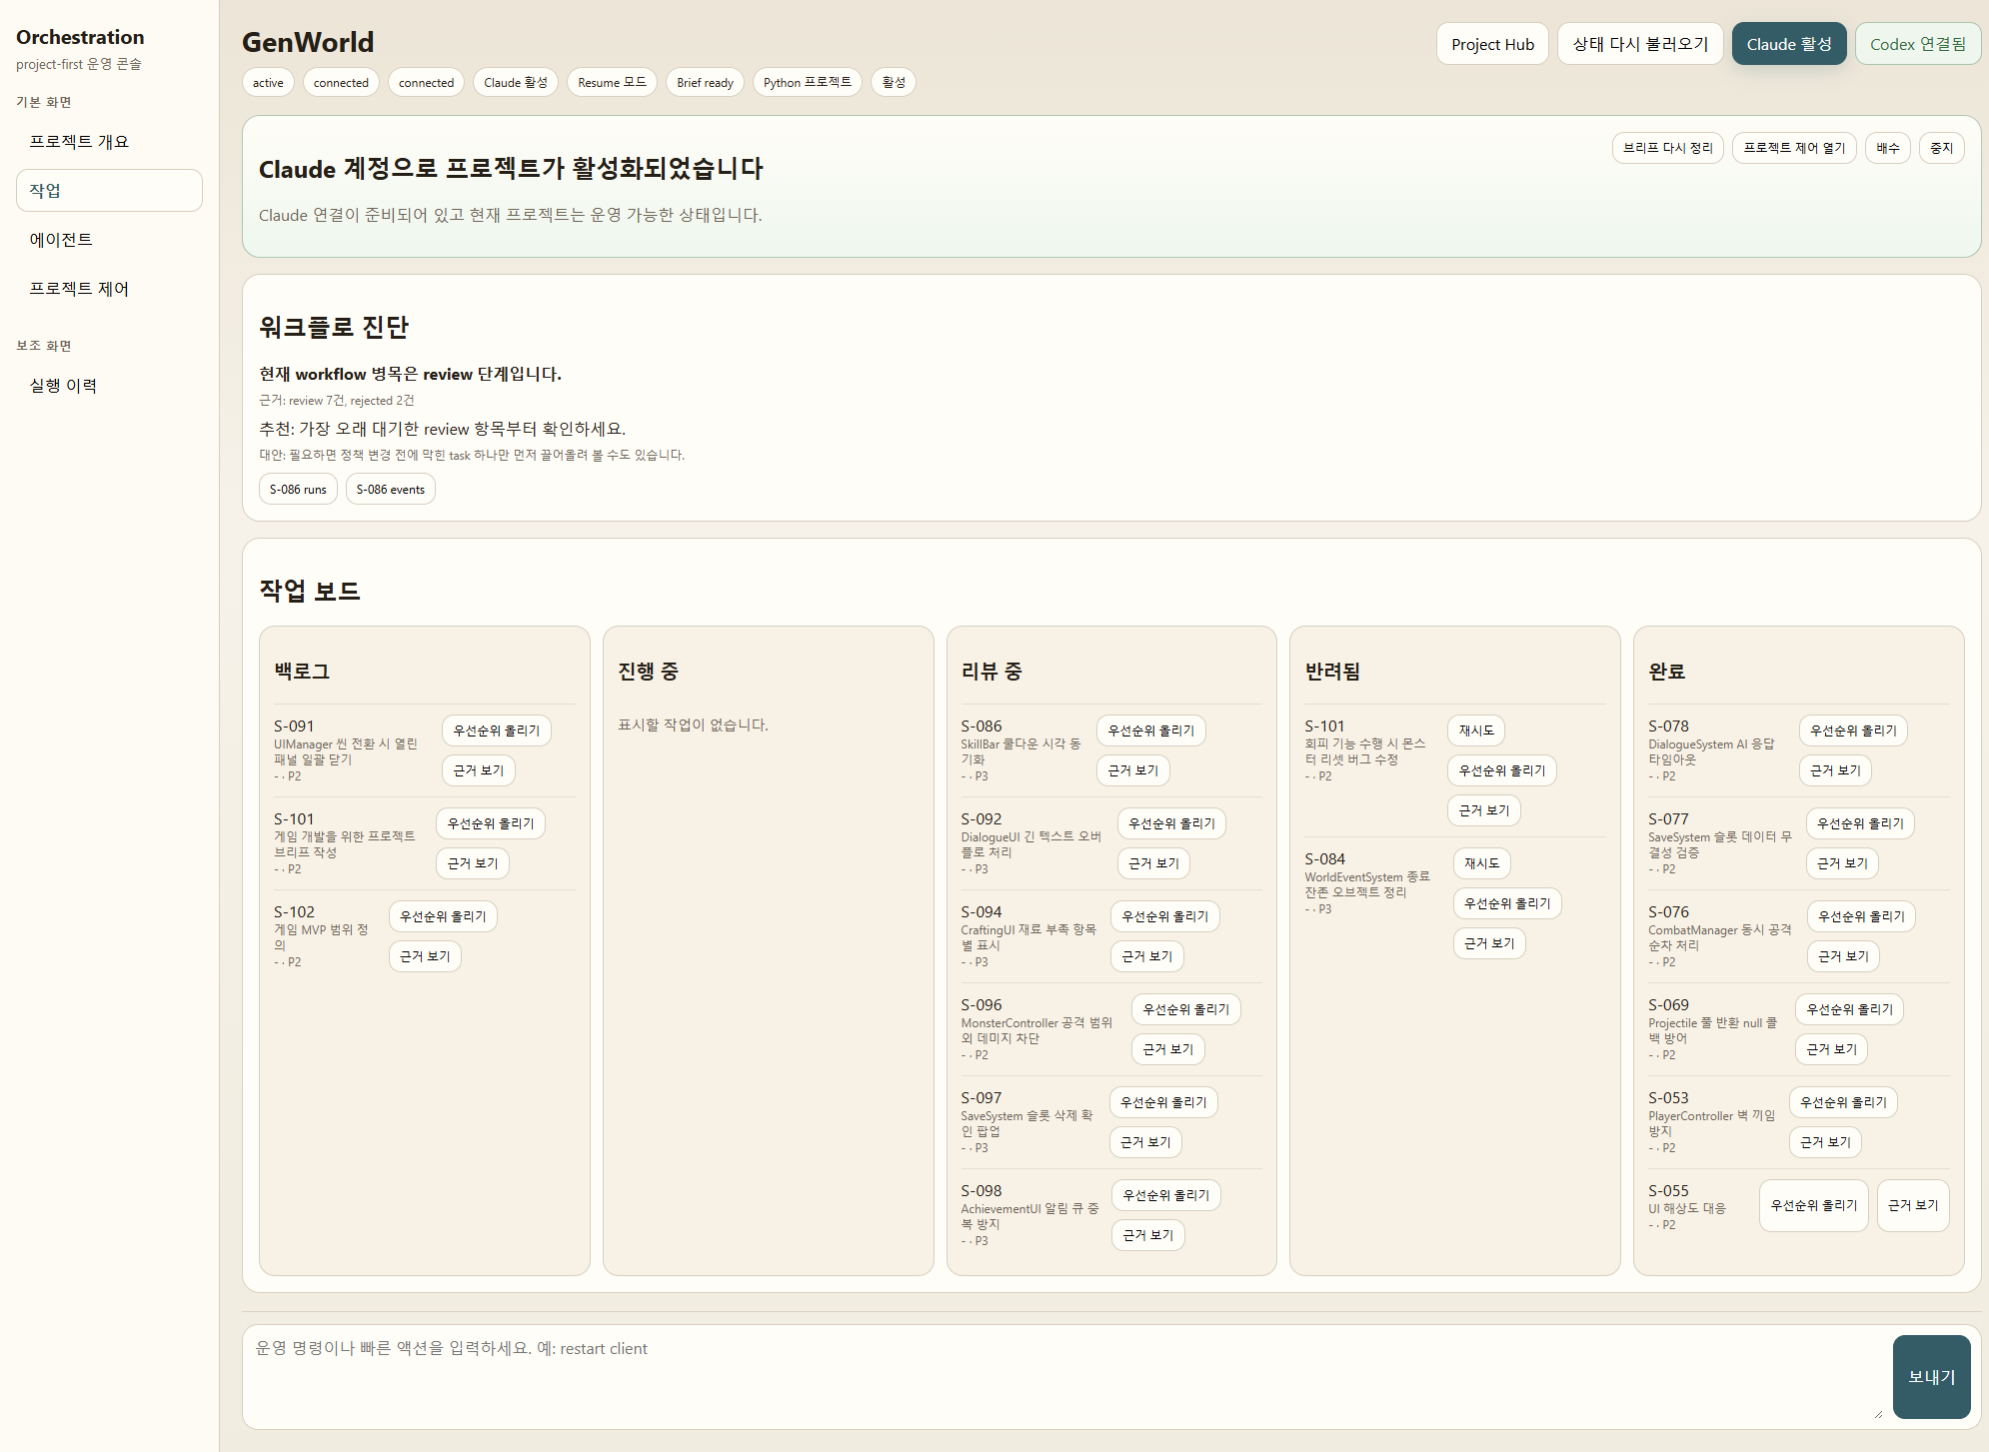1989x1452 pixels.
Task: View S-086 runs details
Action: tap(298, 489)
